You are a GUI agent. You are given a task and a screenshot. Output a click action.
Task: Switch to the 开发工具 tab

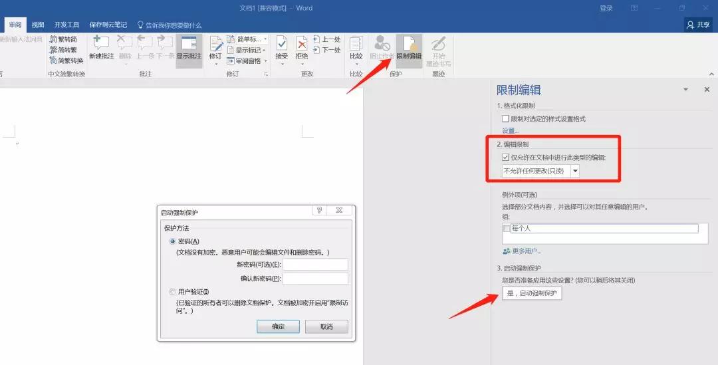(67, 25)
